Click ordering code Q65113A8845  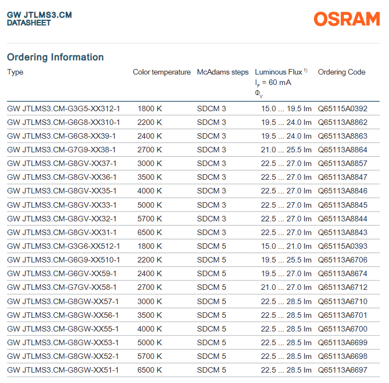click(342, 205)
